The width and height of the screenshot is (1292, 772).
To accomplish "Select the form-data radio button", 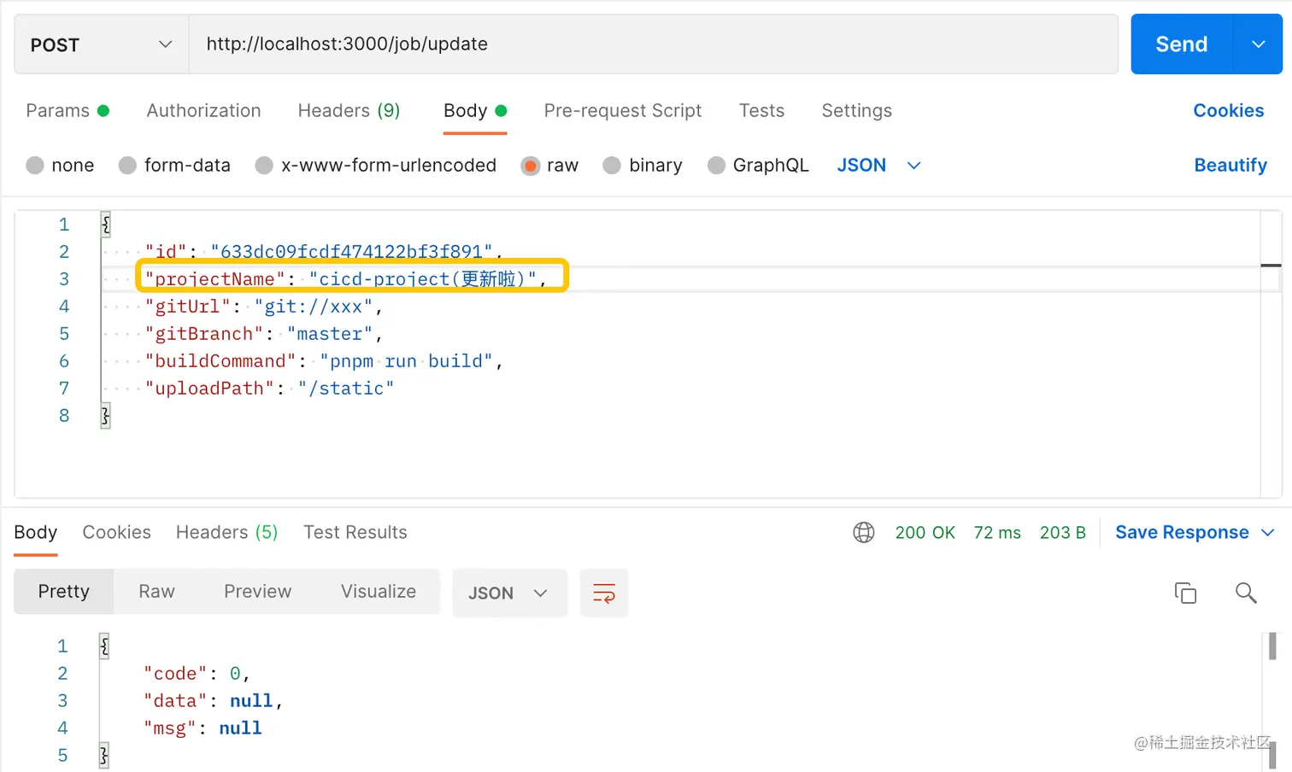I will click(127, 166).
